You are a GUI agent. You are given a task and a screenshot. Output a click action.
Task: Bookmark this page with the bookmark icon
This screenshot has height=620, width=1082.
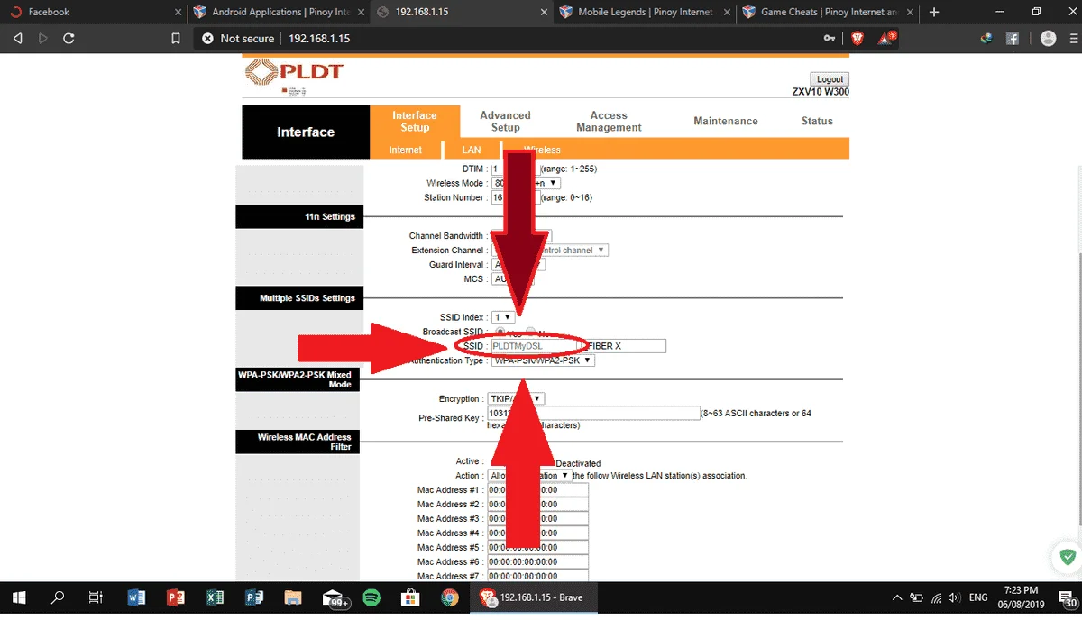(x=176, y=39)
